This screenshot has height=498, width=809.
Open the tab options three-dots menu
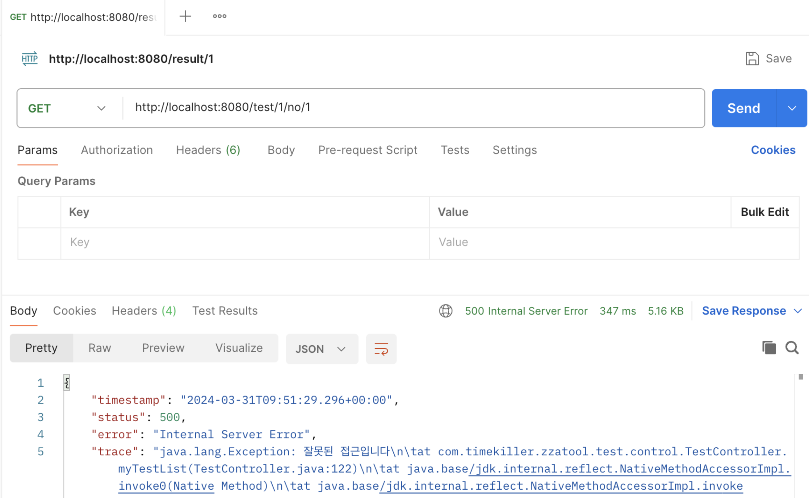(x=220, y=16)
